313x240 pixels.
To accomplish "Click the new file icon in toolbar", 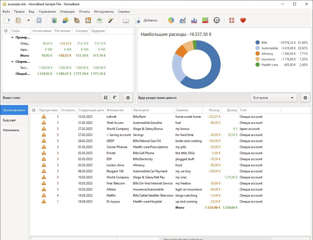I will tap(7, 20).
